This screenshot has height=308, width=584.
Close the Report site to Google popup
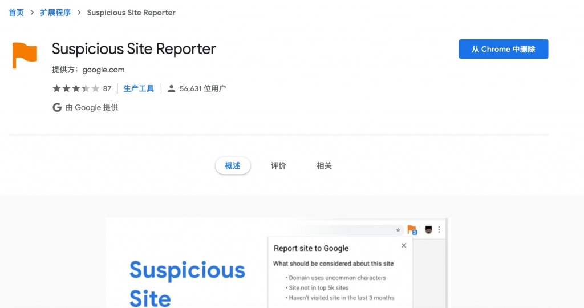click(x=404, y=245)
